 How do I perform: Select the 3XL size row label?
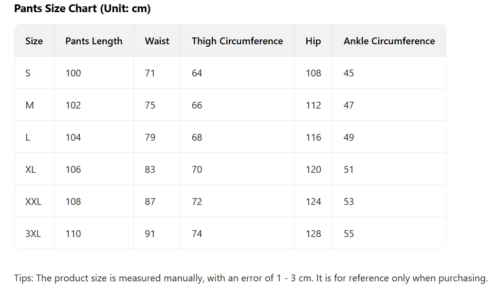[33, 234]
